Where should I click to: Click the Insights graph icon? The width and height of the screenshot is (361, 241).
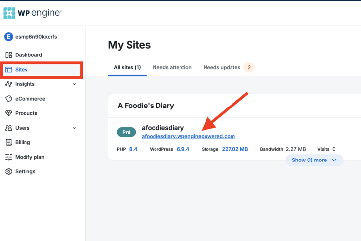[x=9, y=84]
